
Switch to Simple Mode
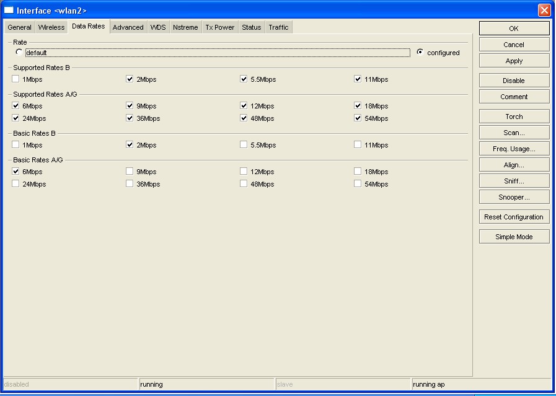click(514, 237)
